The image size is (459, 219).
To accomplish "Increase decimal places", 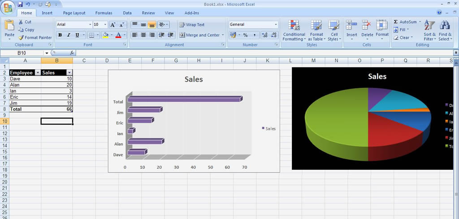I will click(x=264, y=35).
